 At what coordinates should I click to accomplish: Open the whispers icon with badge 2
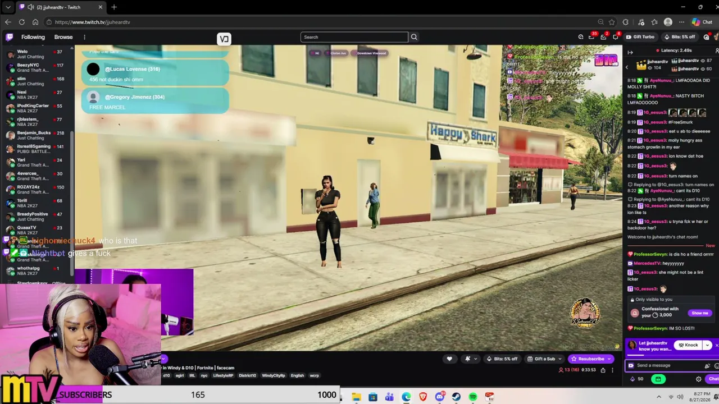pyautogui.click(x=603, y=37)
